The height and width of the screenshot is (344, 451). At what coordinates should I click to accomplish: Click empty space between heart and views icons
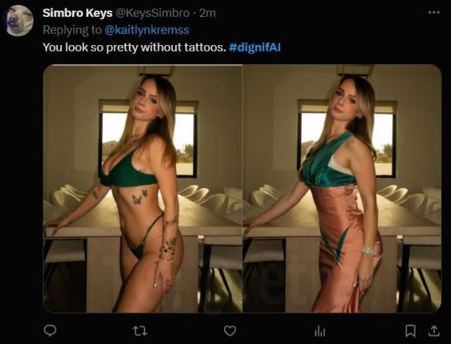275,330
